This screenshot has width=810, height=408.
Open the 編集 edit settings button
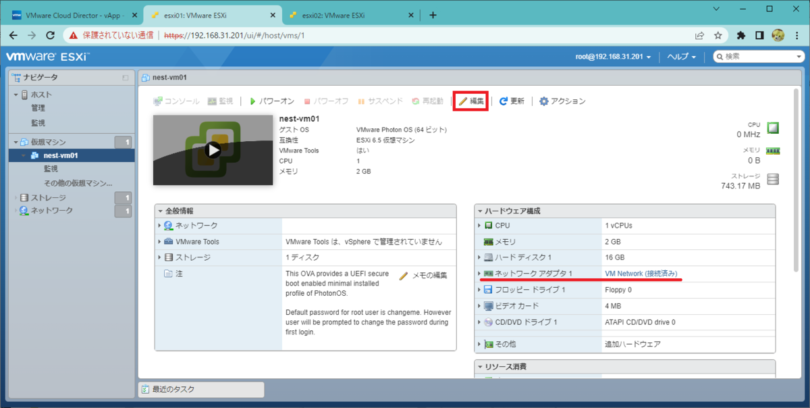tap(471, 101)
